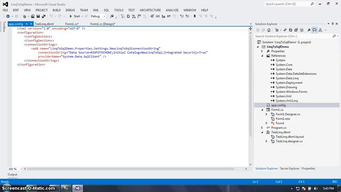Viewport: 341px width, 192px height.
Task: Expand the Properties node in Solution Explorer
Action: coord(262,51)
